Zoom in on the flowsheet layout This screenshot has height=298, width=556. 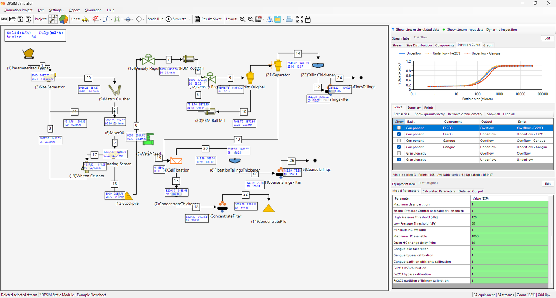[x=243, y=19]
